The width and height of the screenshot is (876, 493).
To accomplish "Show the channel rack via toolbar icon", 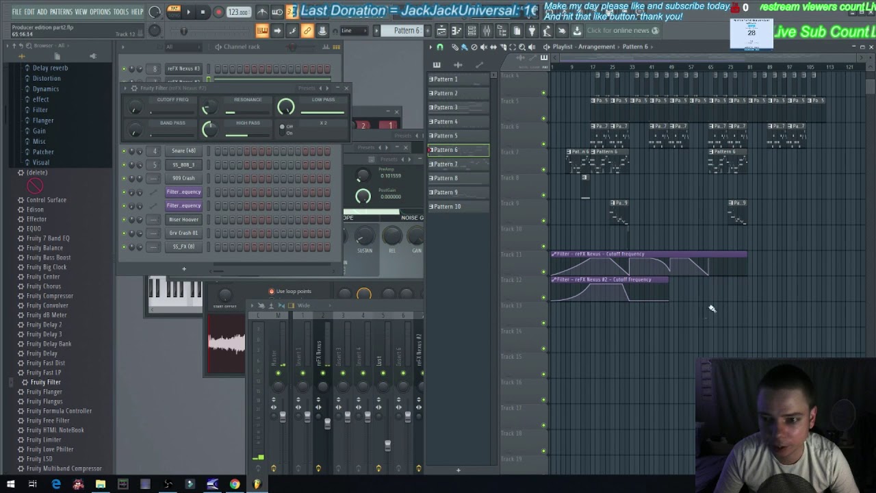I will point(472,31).
